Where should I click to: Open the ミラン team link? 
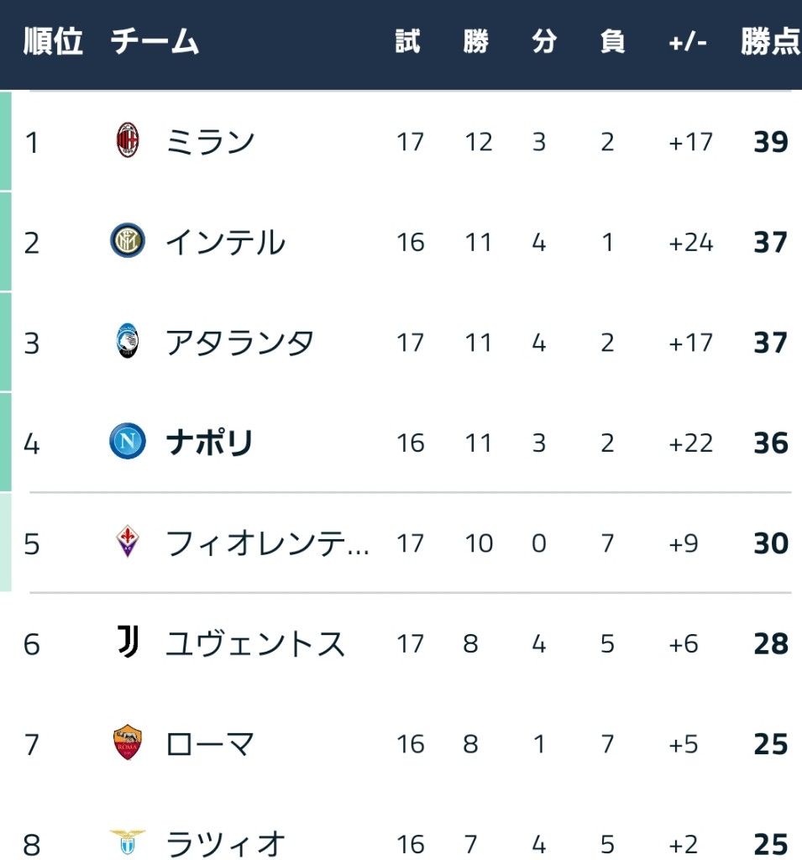pos(210,142)
